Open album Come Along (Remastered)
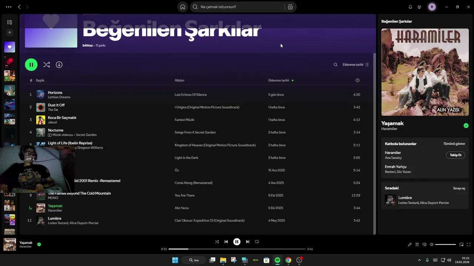The image size is (474, 266). 193,183
